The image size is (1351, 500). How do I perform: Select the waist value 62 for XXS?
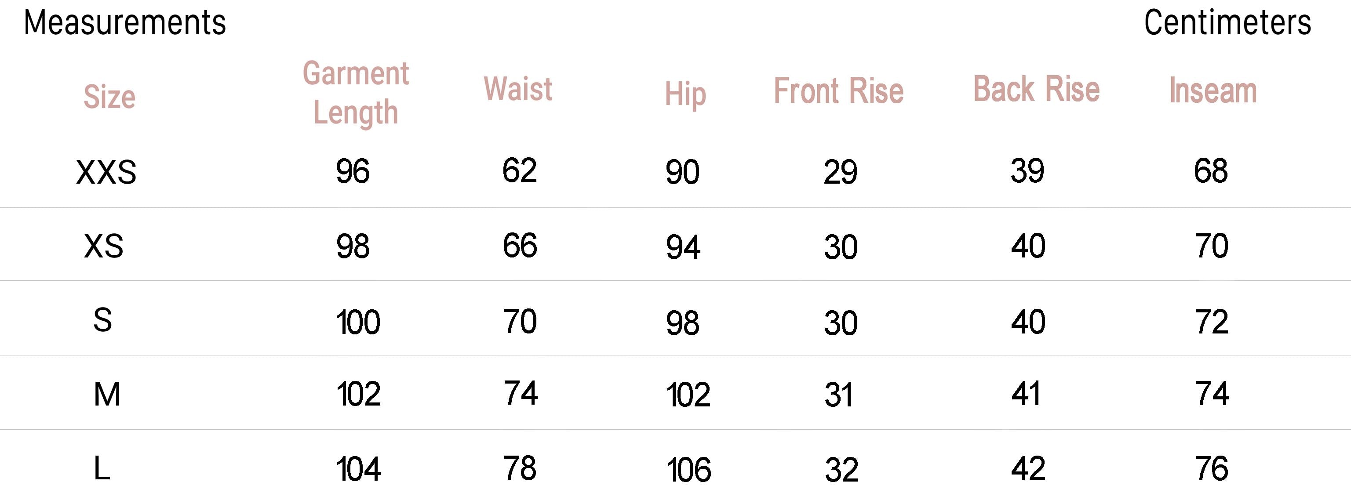pos(519,170)
